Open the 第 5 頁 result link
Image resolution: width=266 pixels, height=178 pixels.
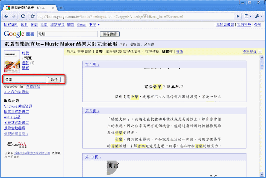click(92, 111)
